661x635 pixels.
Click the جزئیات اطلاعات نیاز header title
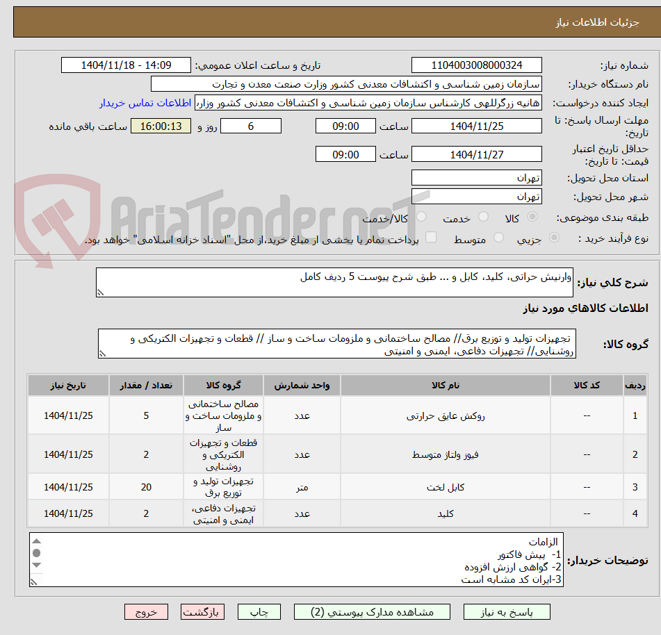coord(596,22)
